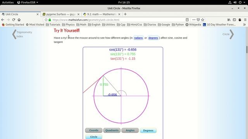
Task: Open Wikipedia bookmark
Action: (x=193, y=25)
